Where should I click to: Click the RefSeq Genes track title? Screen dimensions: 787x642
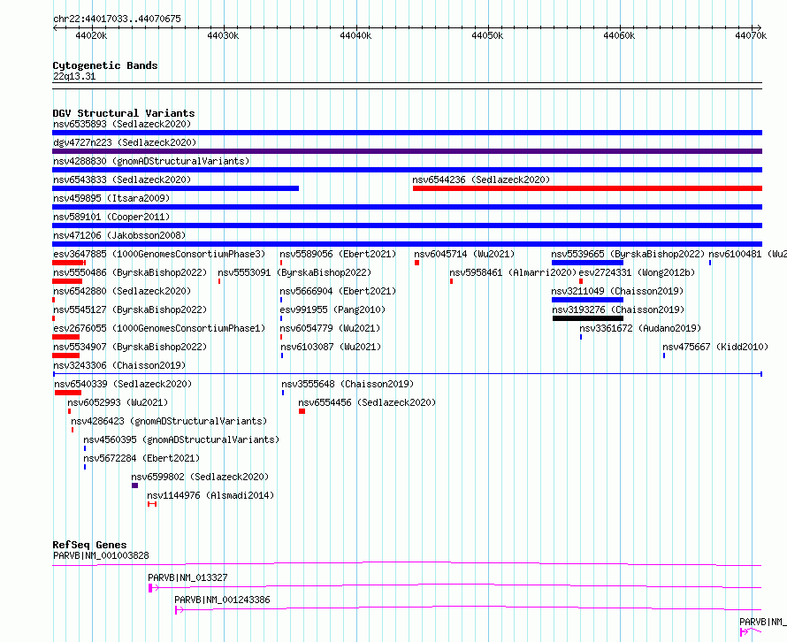coord(89,545)
